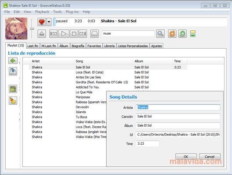Open the Librería tab
Image resolution: width=232 pixels, height=175 pixels.
(x=109, y=46)
